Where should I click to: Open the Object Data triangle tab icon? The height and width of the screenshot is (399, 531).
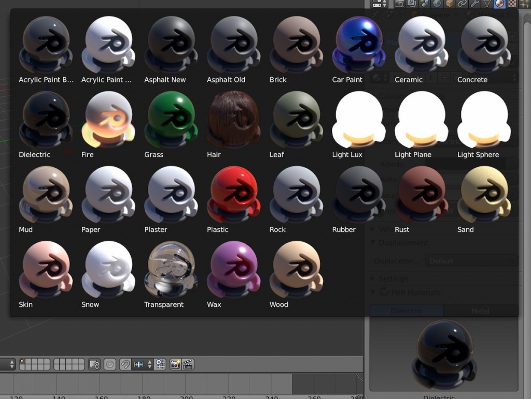(487, 4)
